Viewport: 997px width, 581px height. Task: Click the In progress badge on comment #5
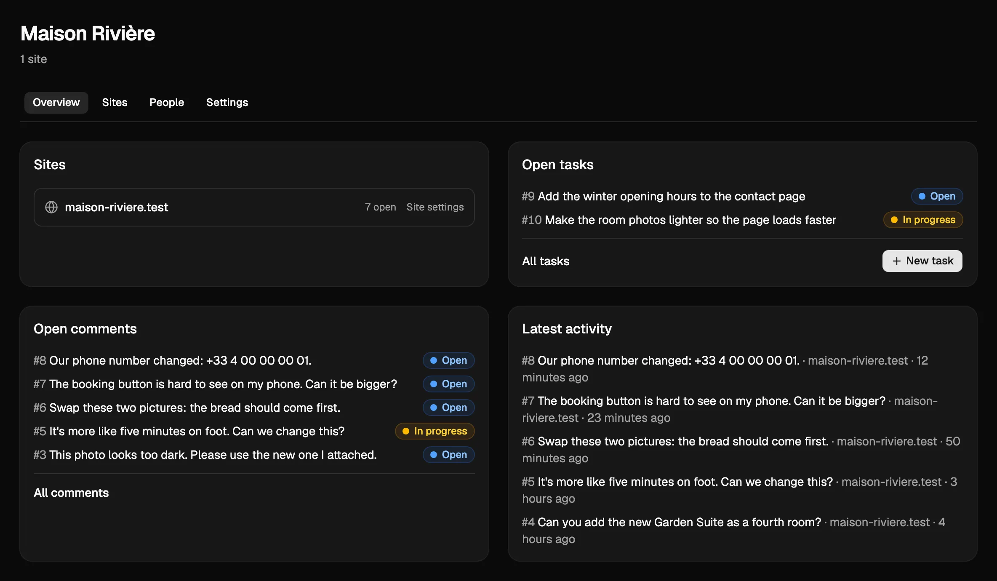click(x=435, y=431)
